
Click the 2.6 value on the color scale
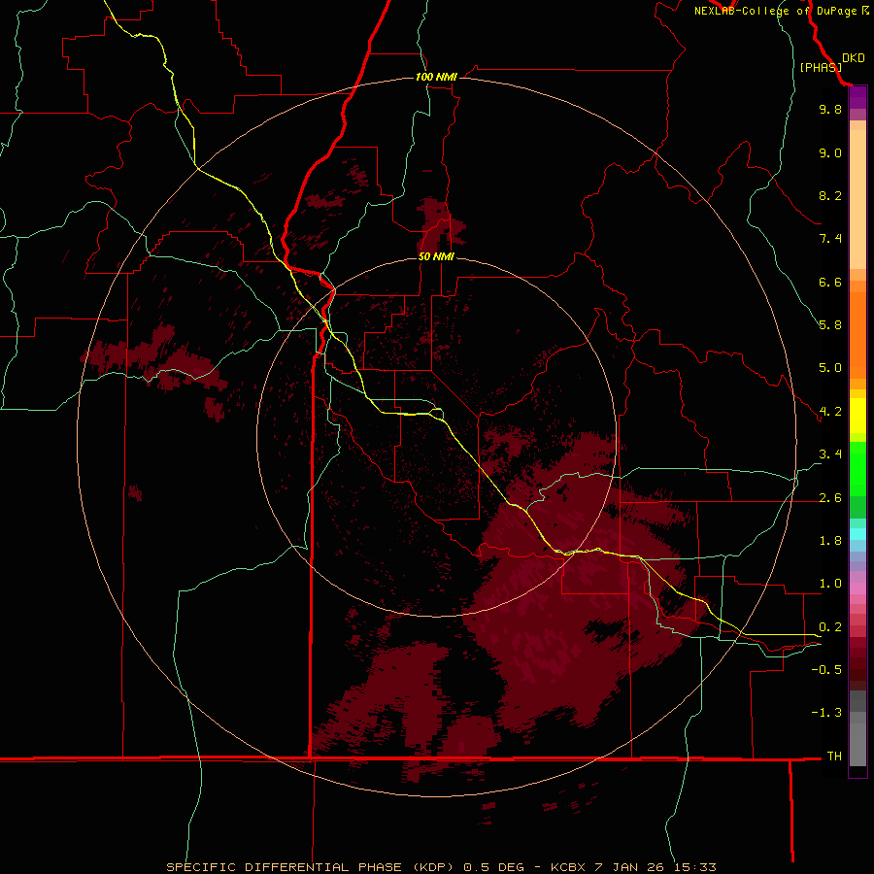pyautogui.click(x=830, y=498)
